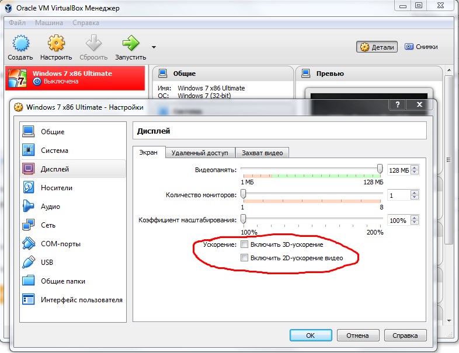
Task: Click Превью section header icon
Action: [305, 73]
